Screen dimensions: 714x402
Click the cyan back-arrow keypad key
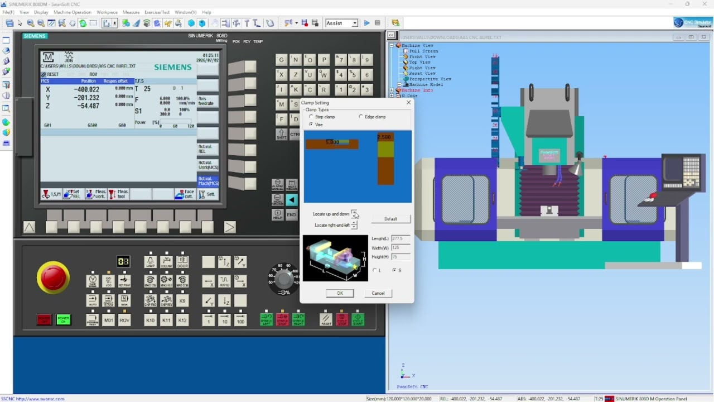pos(292,199)
